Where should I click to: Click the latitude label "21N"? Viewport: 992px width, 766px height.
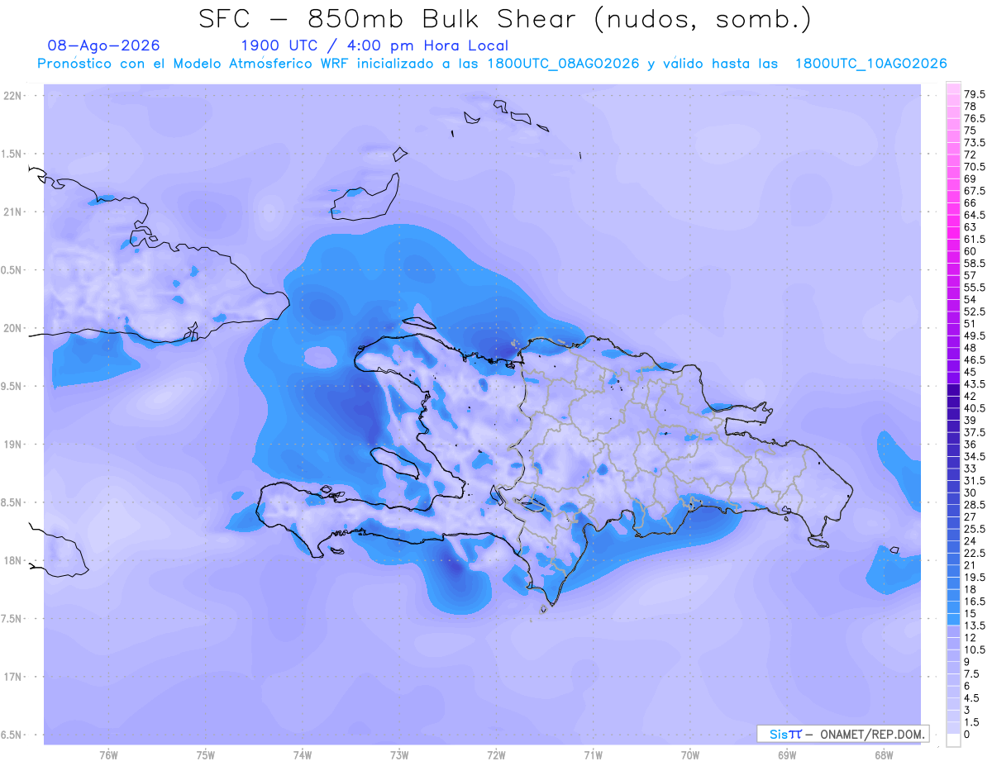pos(12,212)
